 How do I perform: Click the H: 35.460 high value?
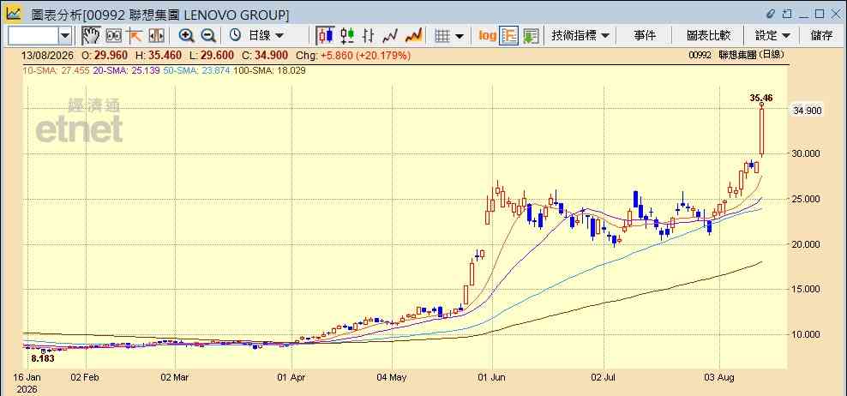157,55
